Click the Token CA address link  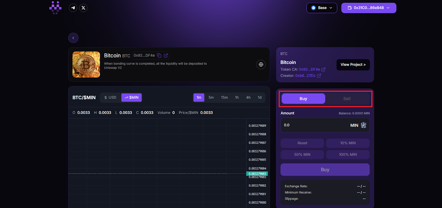(x=309, y=70)
